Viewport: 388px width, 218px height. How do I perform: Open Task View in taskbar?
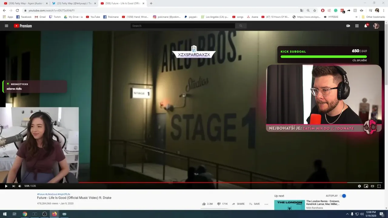tap(14, 214)
